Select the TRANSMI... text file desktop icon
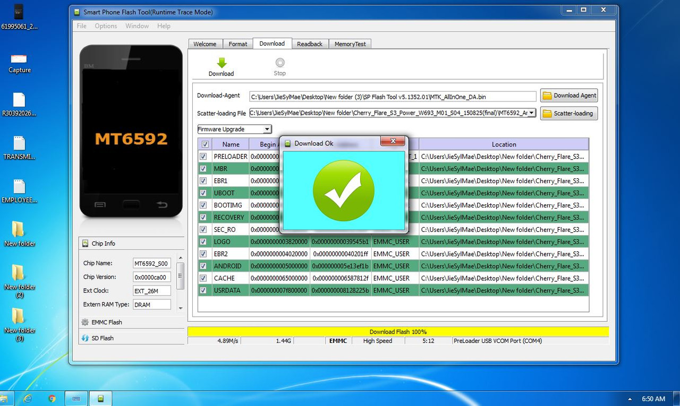Image resolution: width=680 pixels, height=406 pixels. pyautogui.click(x=20, y=148)
